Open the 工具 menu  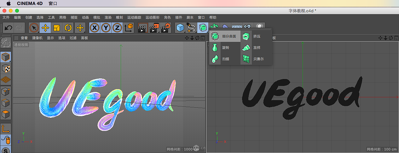51,17
